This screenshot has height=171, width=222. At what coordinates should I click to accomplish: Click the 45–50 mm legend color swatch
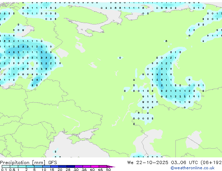(x=103, y=166)
